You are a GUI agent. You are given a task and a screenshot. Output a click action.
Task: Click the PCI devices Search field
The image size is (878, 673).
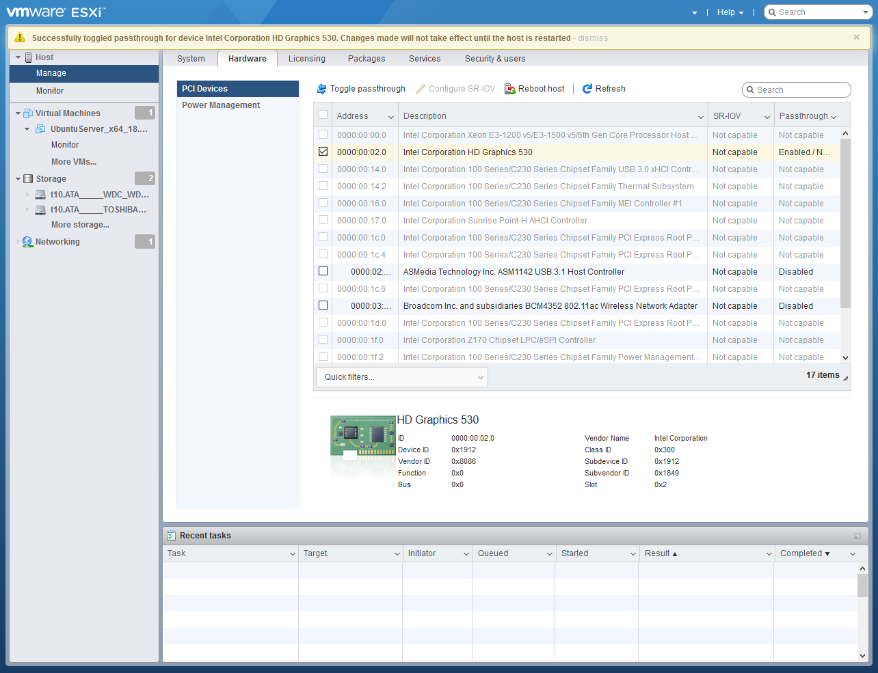coord(797,90)
